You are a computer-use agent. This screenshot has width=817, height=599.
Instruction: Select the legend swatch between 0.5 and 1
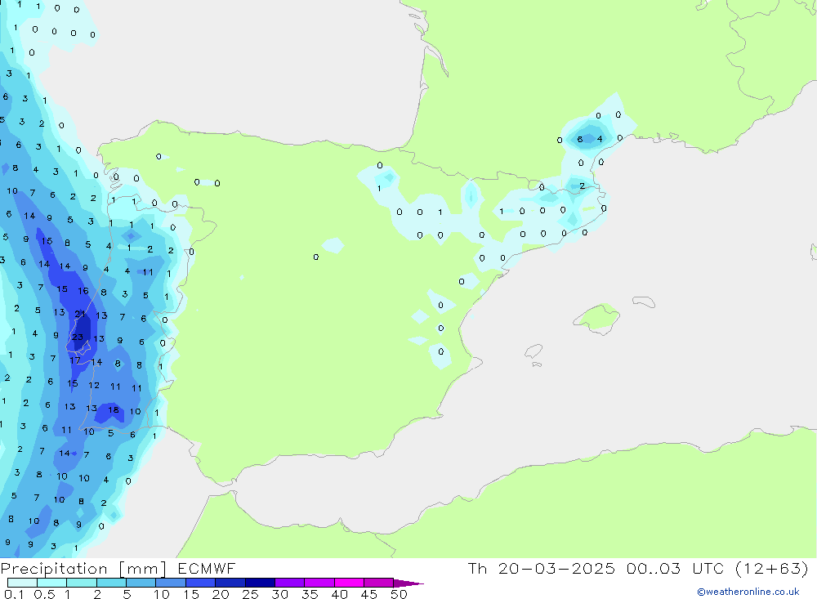click(52, 583)
